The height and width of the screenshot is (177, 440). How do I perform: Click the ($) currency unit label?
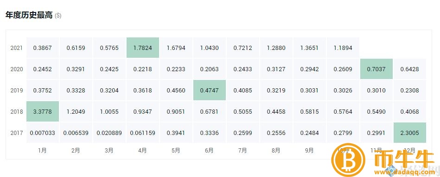[x=58, y=16]
